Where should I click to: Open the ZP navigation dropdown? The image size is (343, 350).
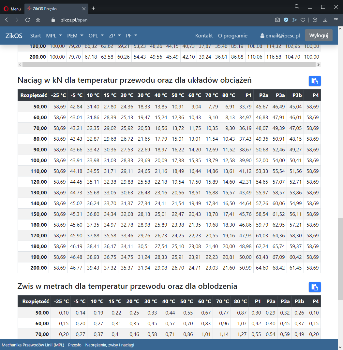[115, 35]
